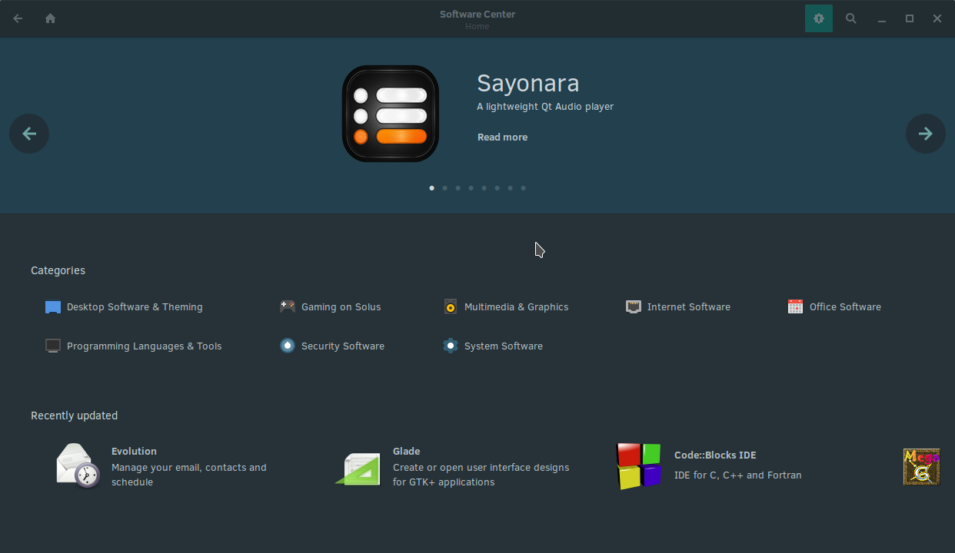Select the first carousel page dot
Screen dimensions: 955x553
click(431, 188)
